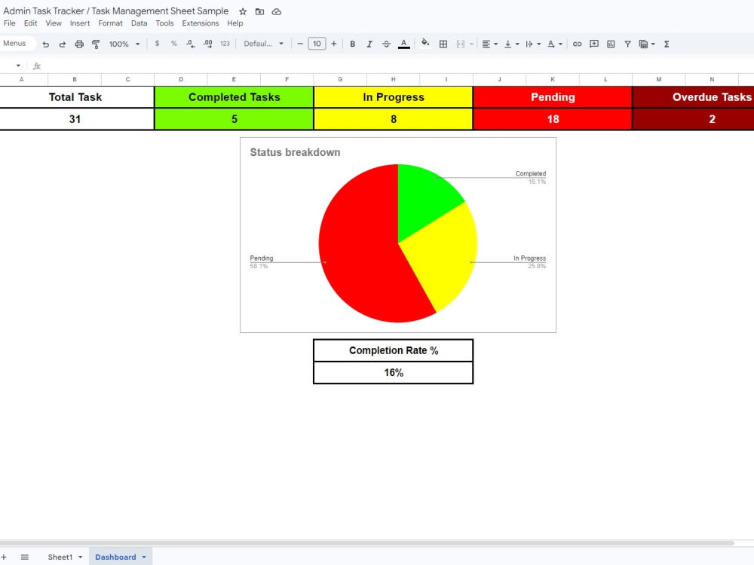This screenshot has height=565, width=754.
Task: Click the horizontal scrollbar
Action: click(x=367, y=543)
